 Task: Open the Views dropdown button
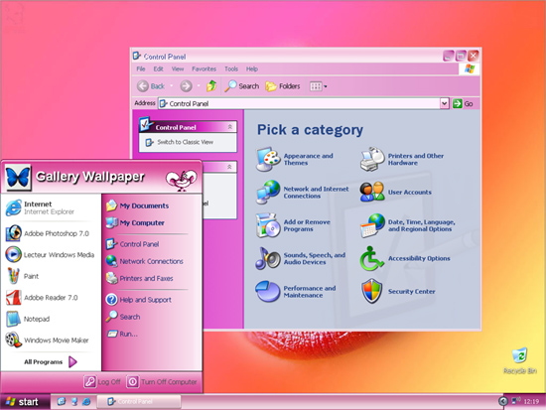pos(319,86)
